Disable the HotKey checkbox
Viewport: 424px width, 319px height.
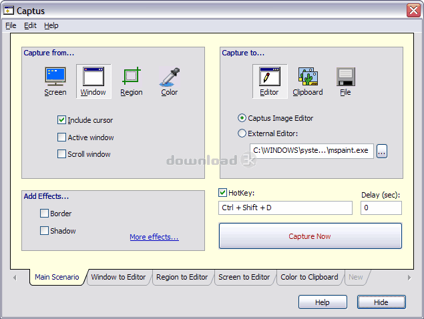222,192
